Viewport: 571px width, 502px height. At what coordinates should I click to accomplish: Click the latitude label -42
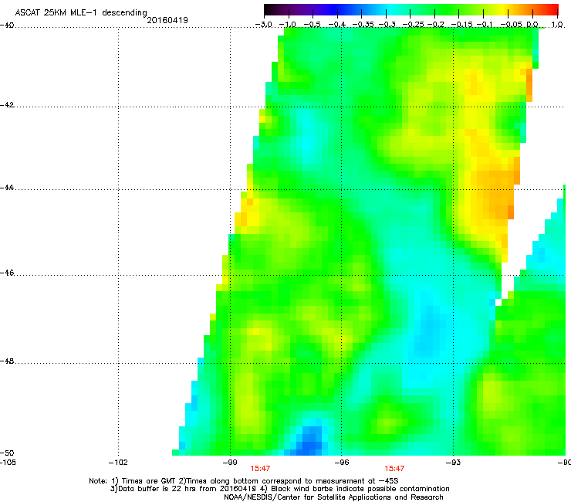pos(7,104)
